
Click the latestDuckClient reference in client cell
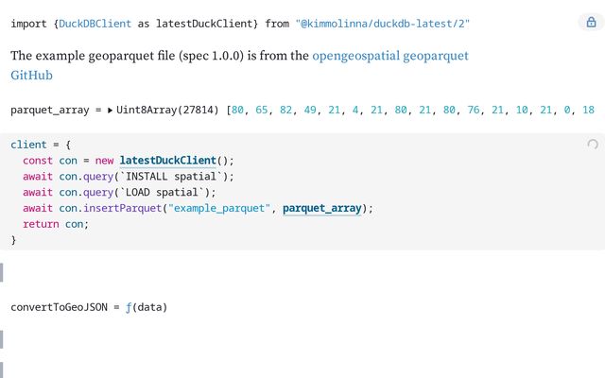click(x=168, y=161)
